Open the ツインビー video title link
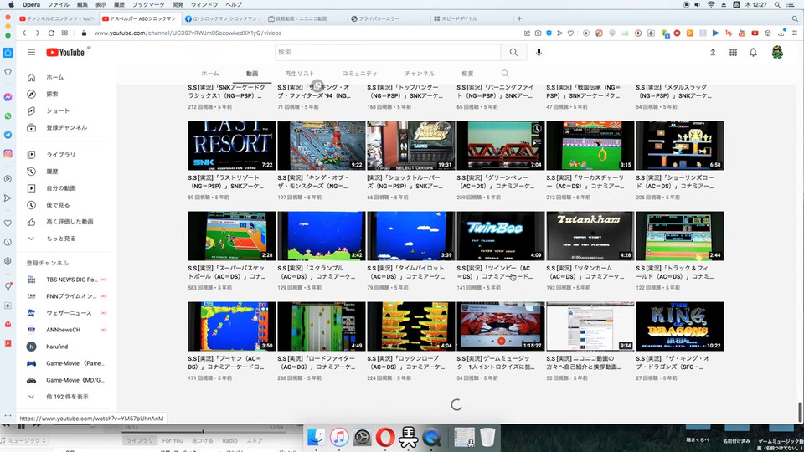Viewport: 804px width, 452px height. coord(494,272)
